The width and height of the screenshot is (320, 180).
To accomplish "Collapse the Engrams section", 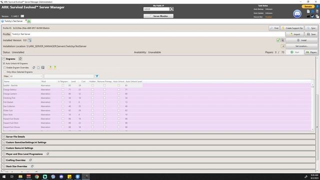I will [4, 59].
